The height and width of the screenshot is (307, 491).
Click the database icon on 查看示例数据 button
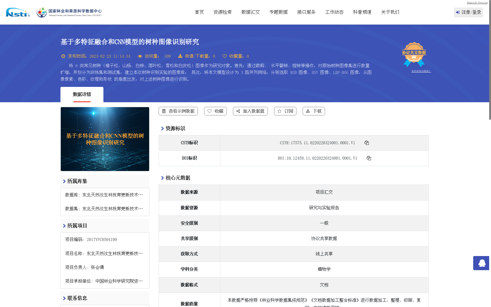pos(164,111)
